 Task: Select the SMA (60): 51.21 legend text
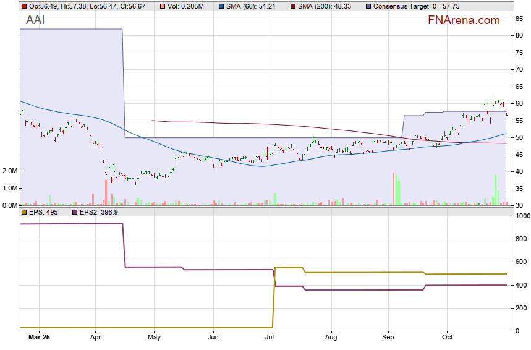point(253,6)
